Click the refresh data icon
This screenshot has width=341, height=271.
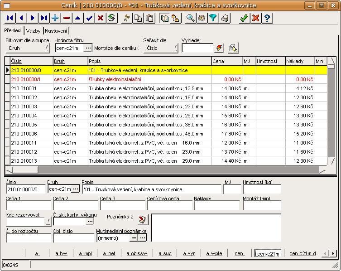point(111,18)
